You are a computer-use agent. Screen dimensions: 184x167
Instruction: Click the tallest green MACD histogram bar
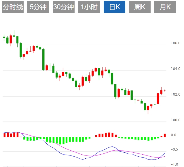[x=60, y=140]
